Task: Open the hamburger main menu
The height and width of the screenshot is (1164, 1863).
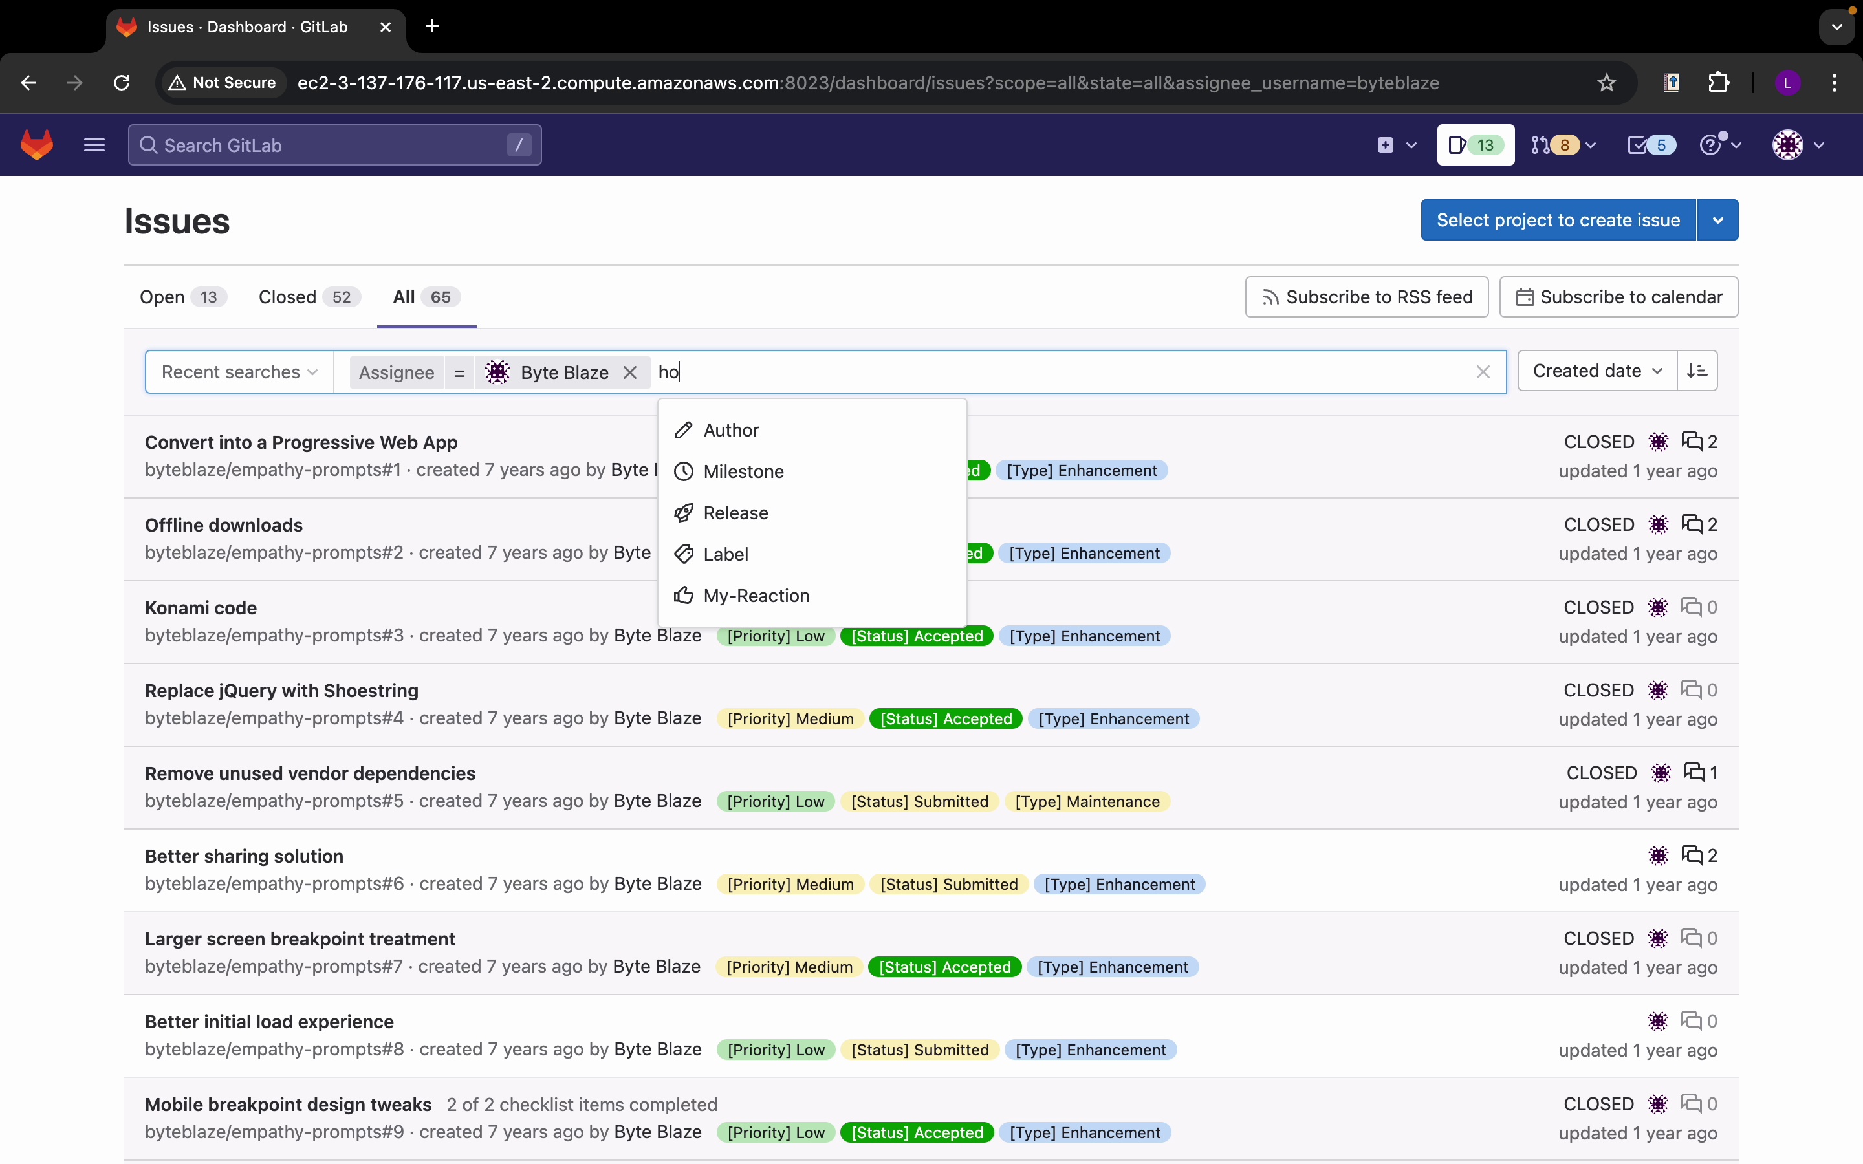Action: [x=94, y=145]
